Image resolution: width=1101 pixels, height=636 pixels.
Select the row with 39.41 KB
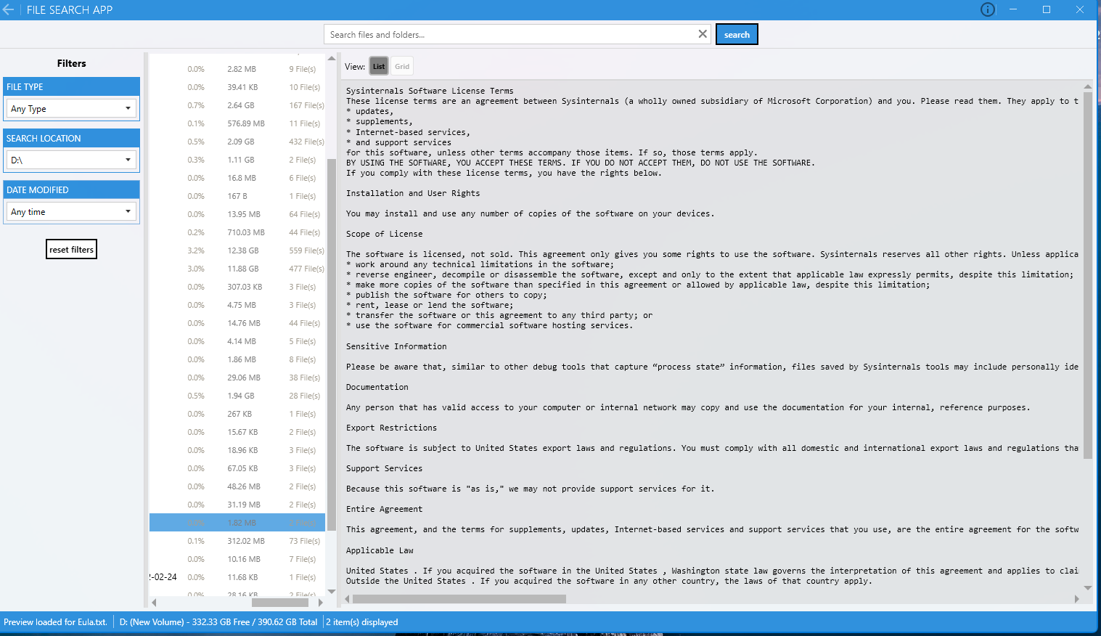click(x=237, y=87)
